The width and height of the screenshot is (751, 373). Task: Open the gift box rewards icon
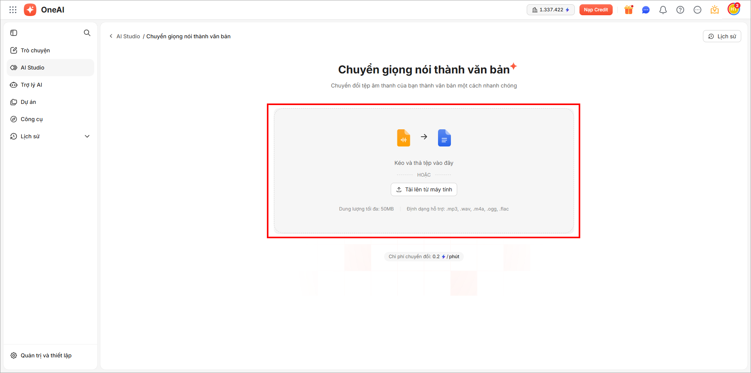(x=629, y=10)
